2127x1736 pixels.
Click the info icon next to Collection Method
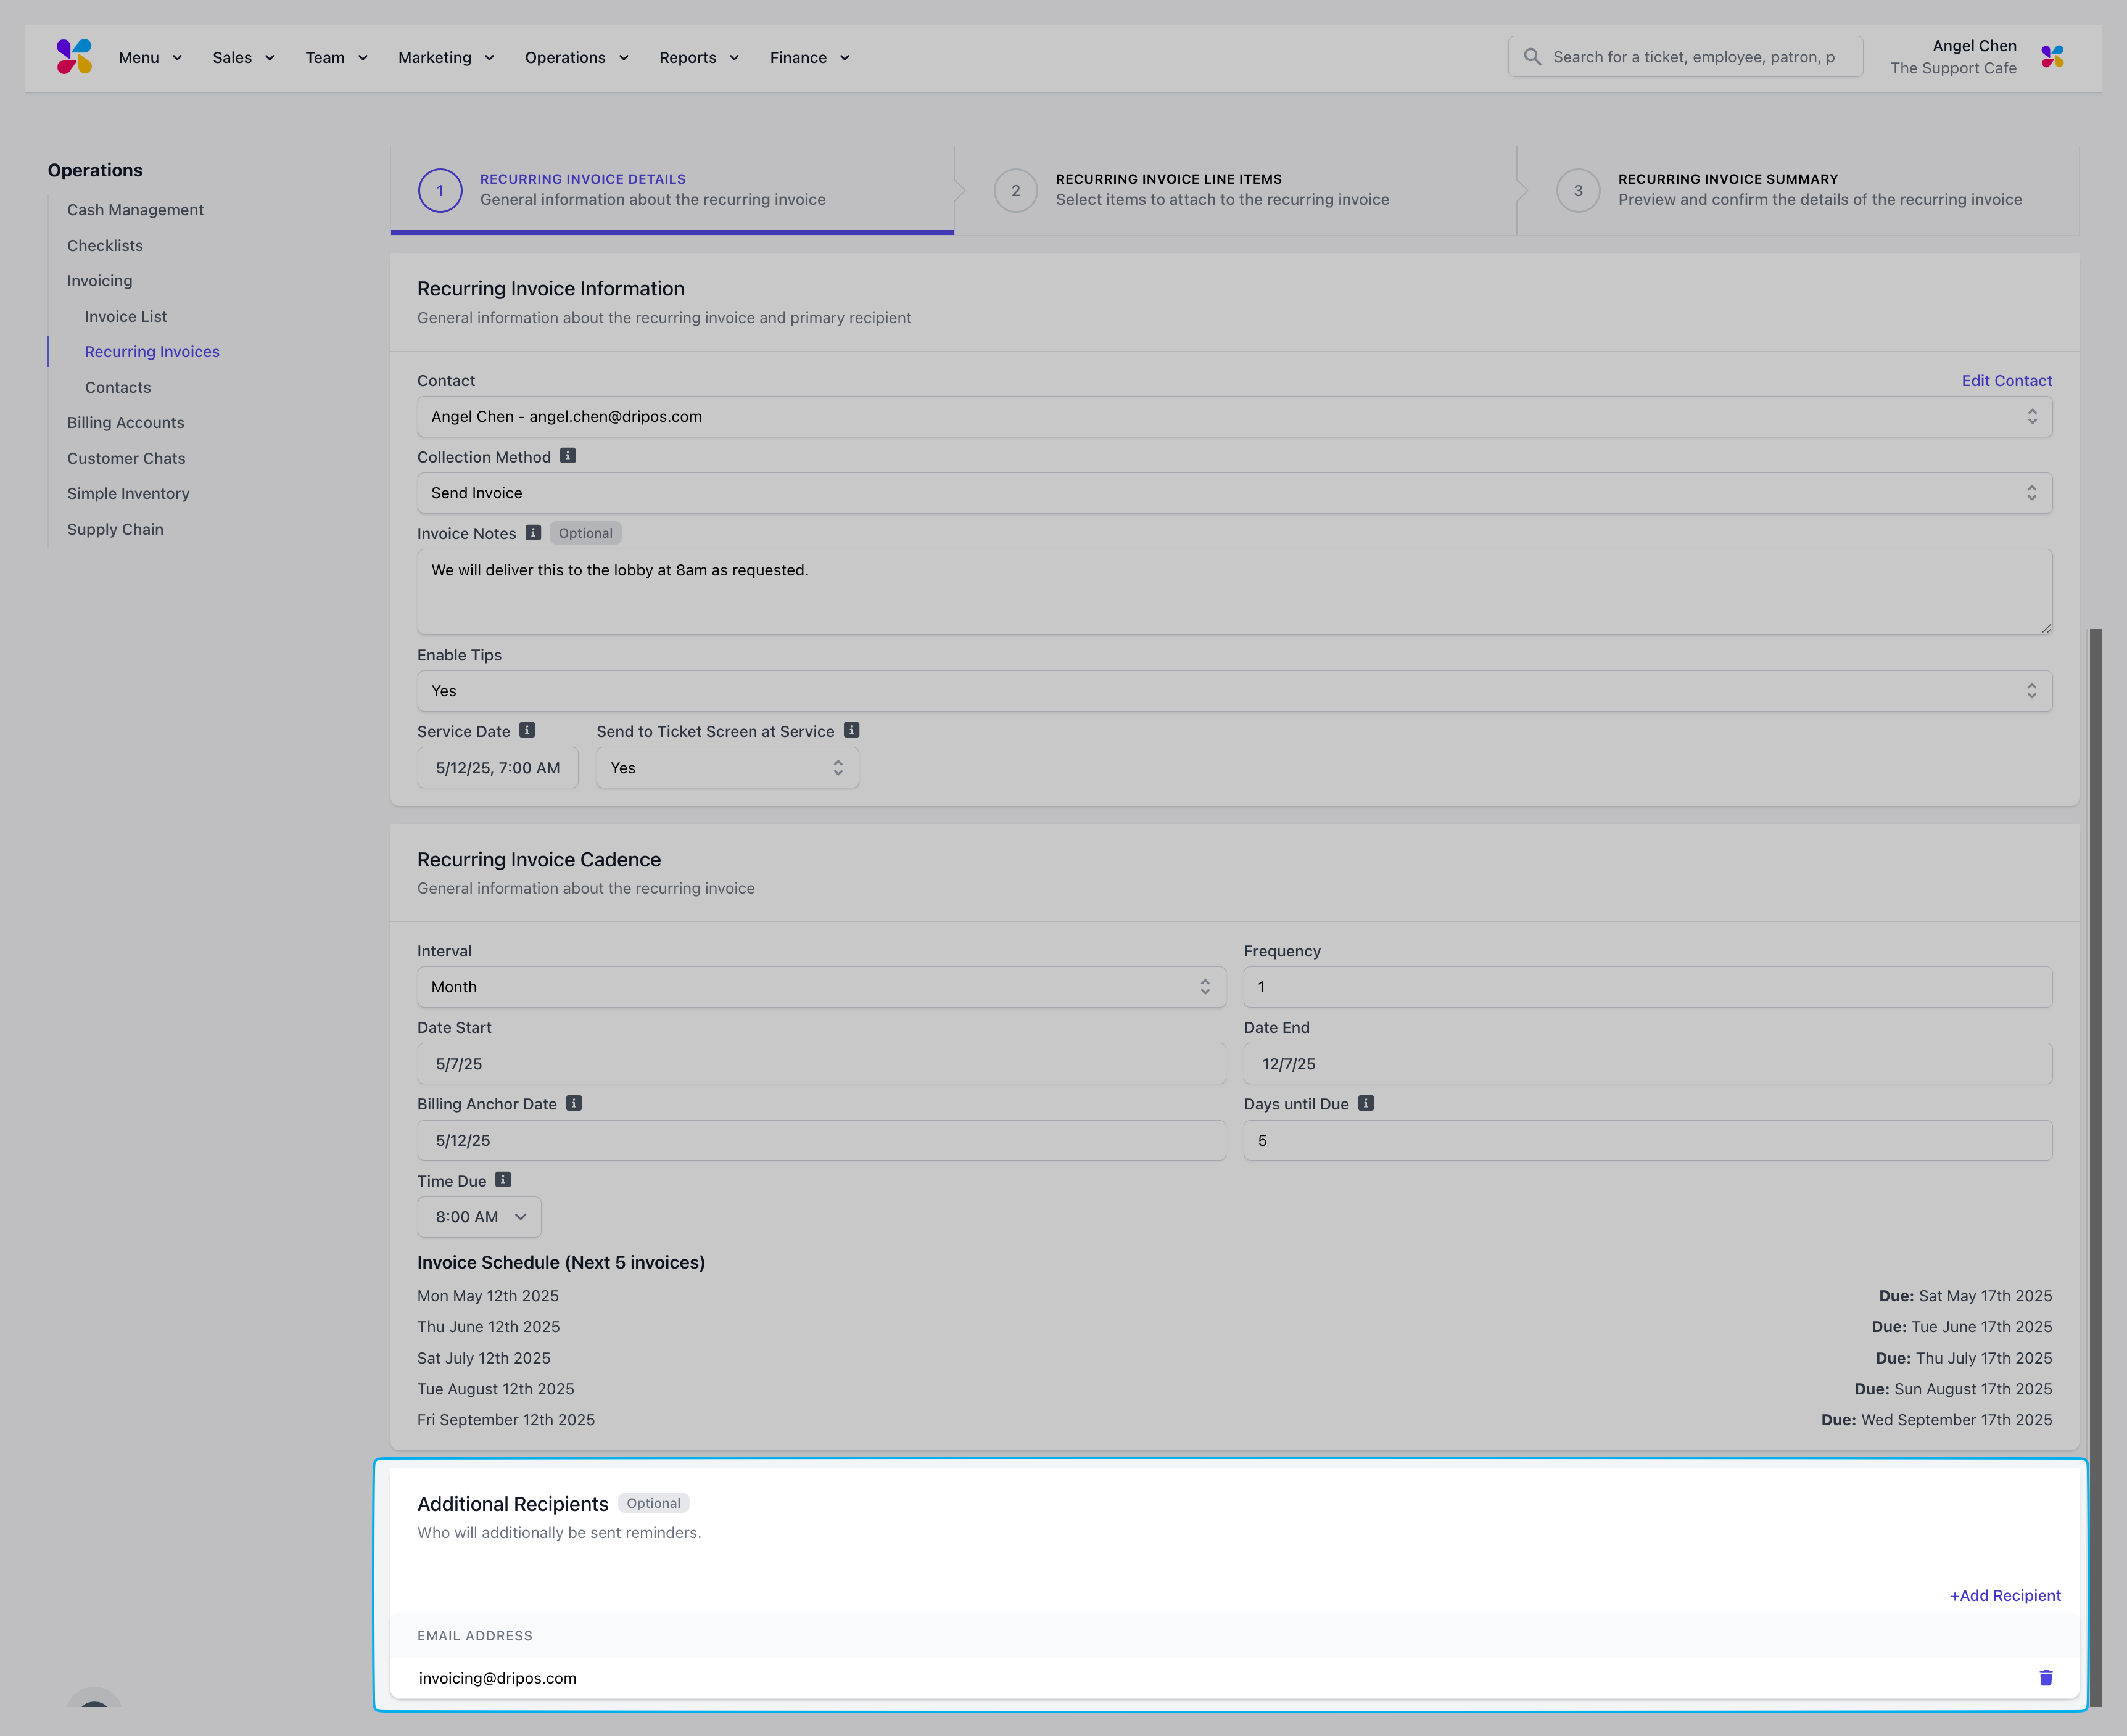pyautogui.click(x=568, y=456)
